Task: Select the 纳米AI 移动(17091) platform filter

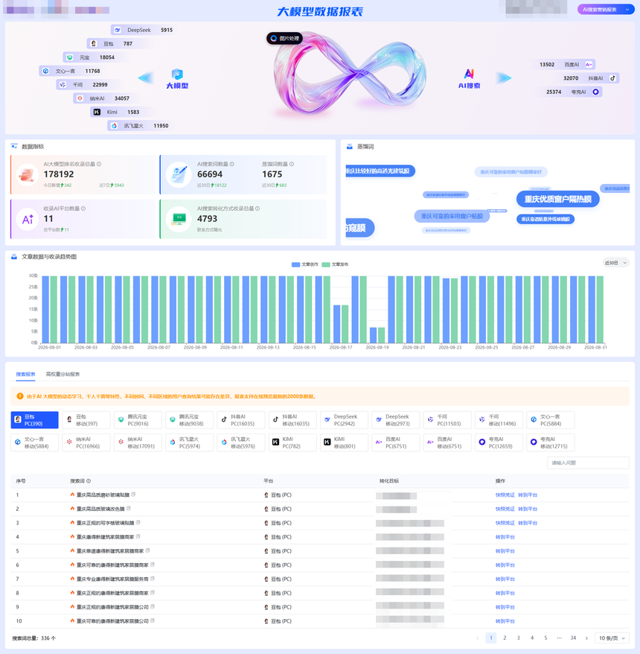Action: [138, 442]
